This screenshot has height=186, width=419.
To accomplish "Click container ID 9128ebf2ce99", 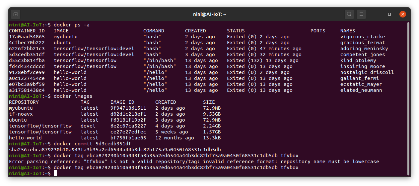I will (x=27, y=72).
